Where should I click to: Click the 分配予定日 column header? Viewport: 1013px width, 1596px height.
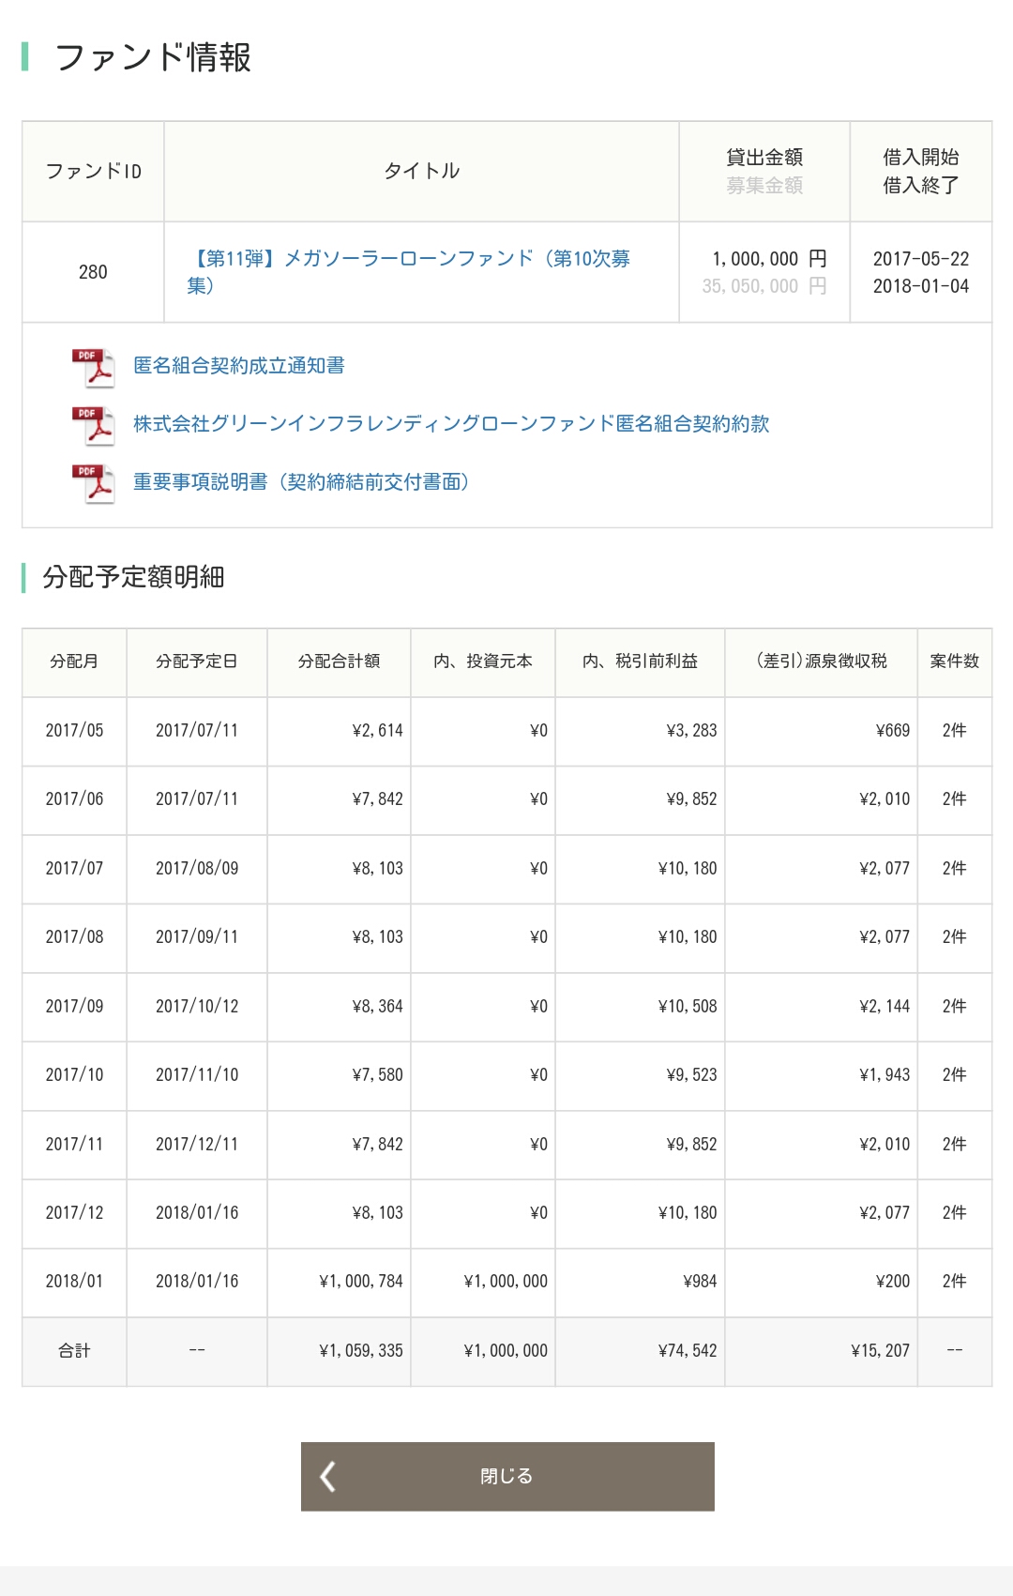(x=197, y=661)
